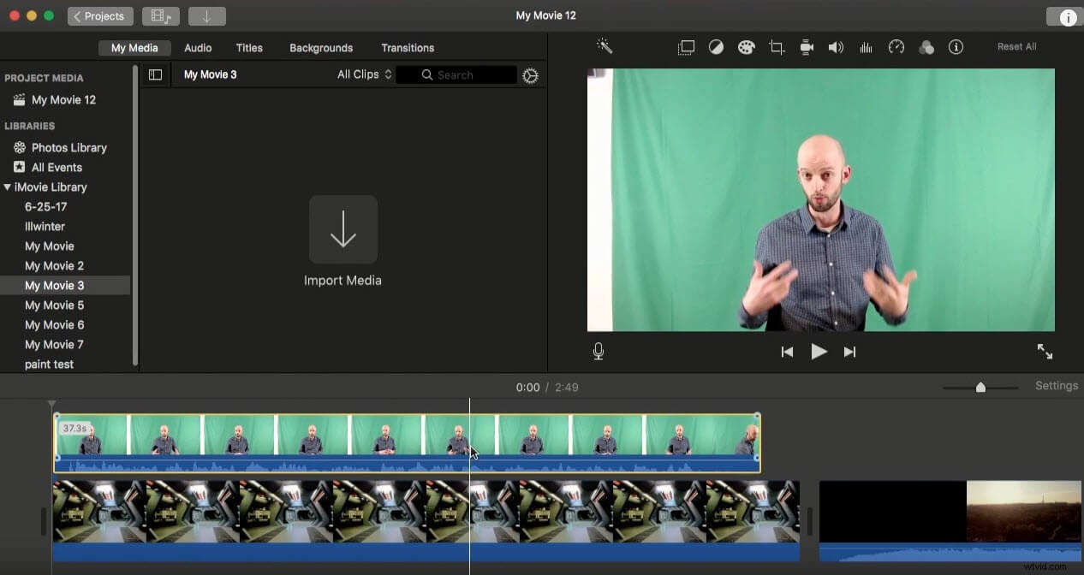Click the Reset All button
This screenshot has height=575, width=1084.
(x=1016, y=46)
